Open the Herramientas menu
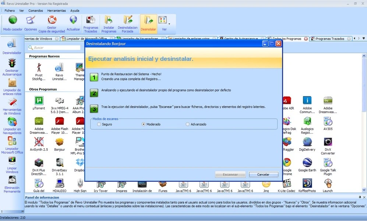This screenshot has height=221, width=367. point(56,11)
